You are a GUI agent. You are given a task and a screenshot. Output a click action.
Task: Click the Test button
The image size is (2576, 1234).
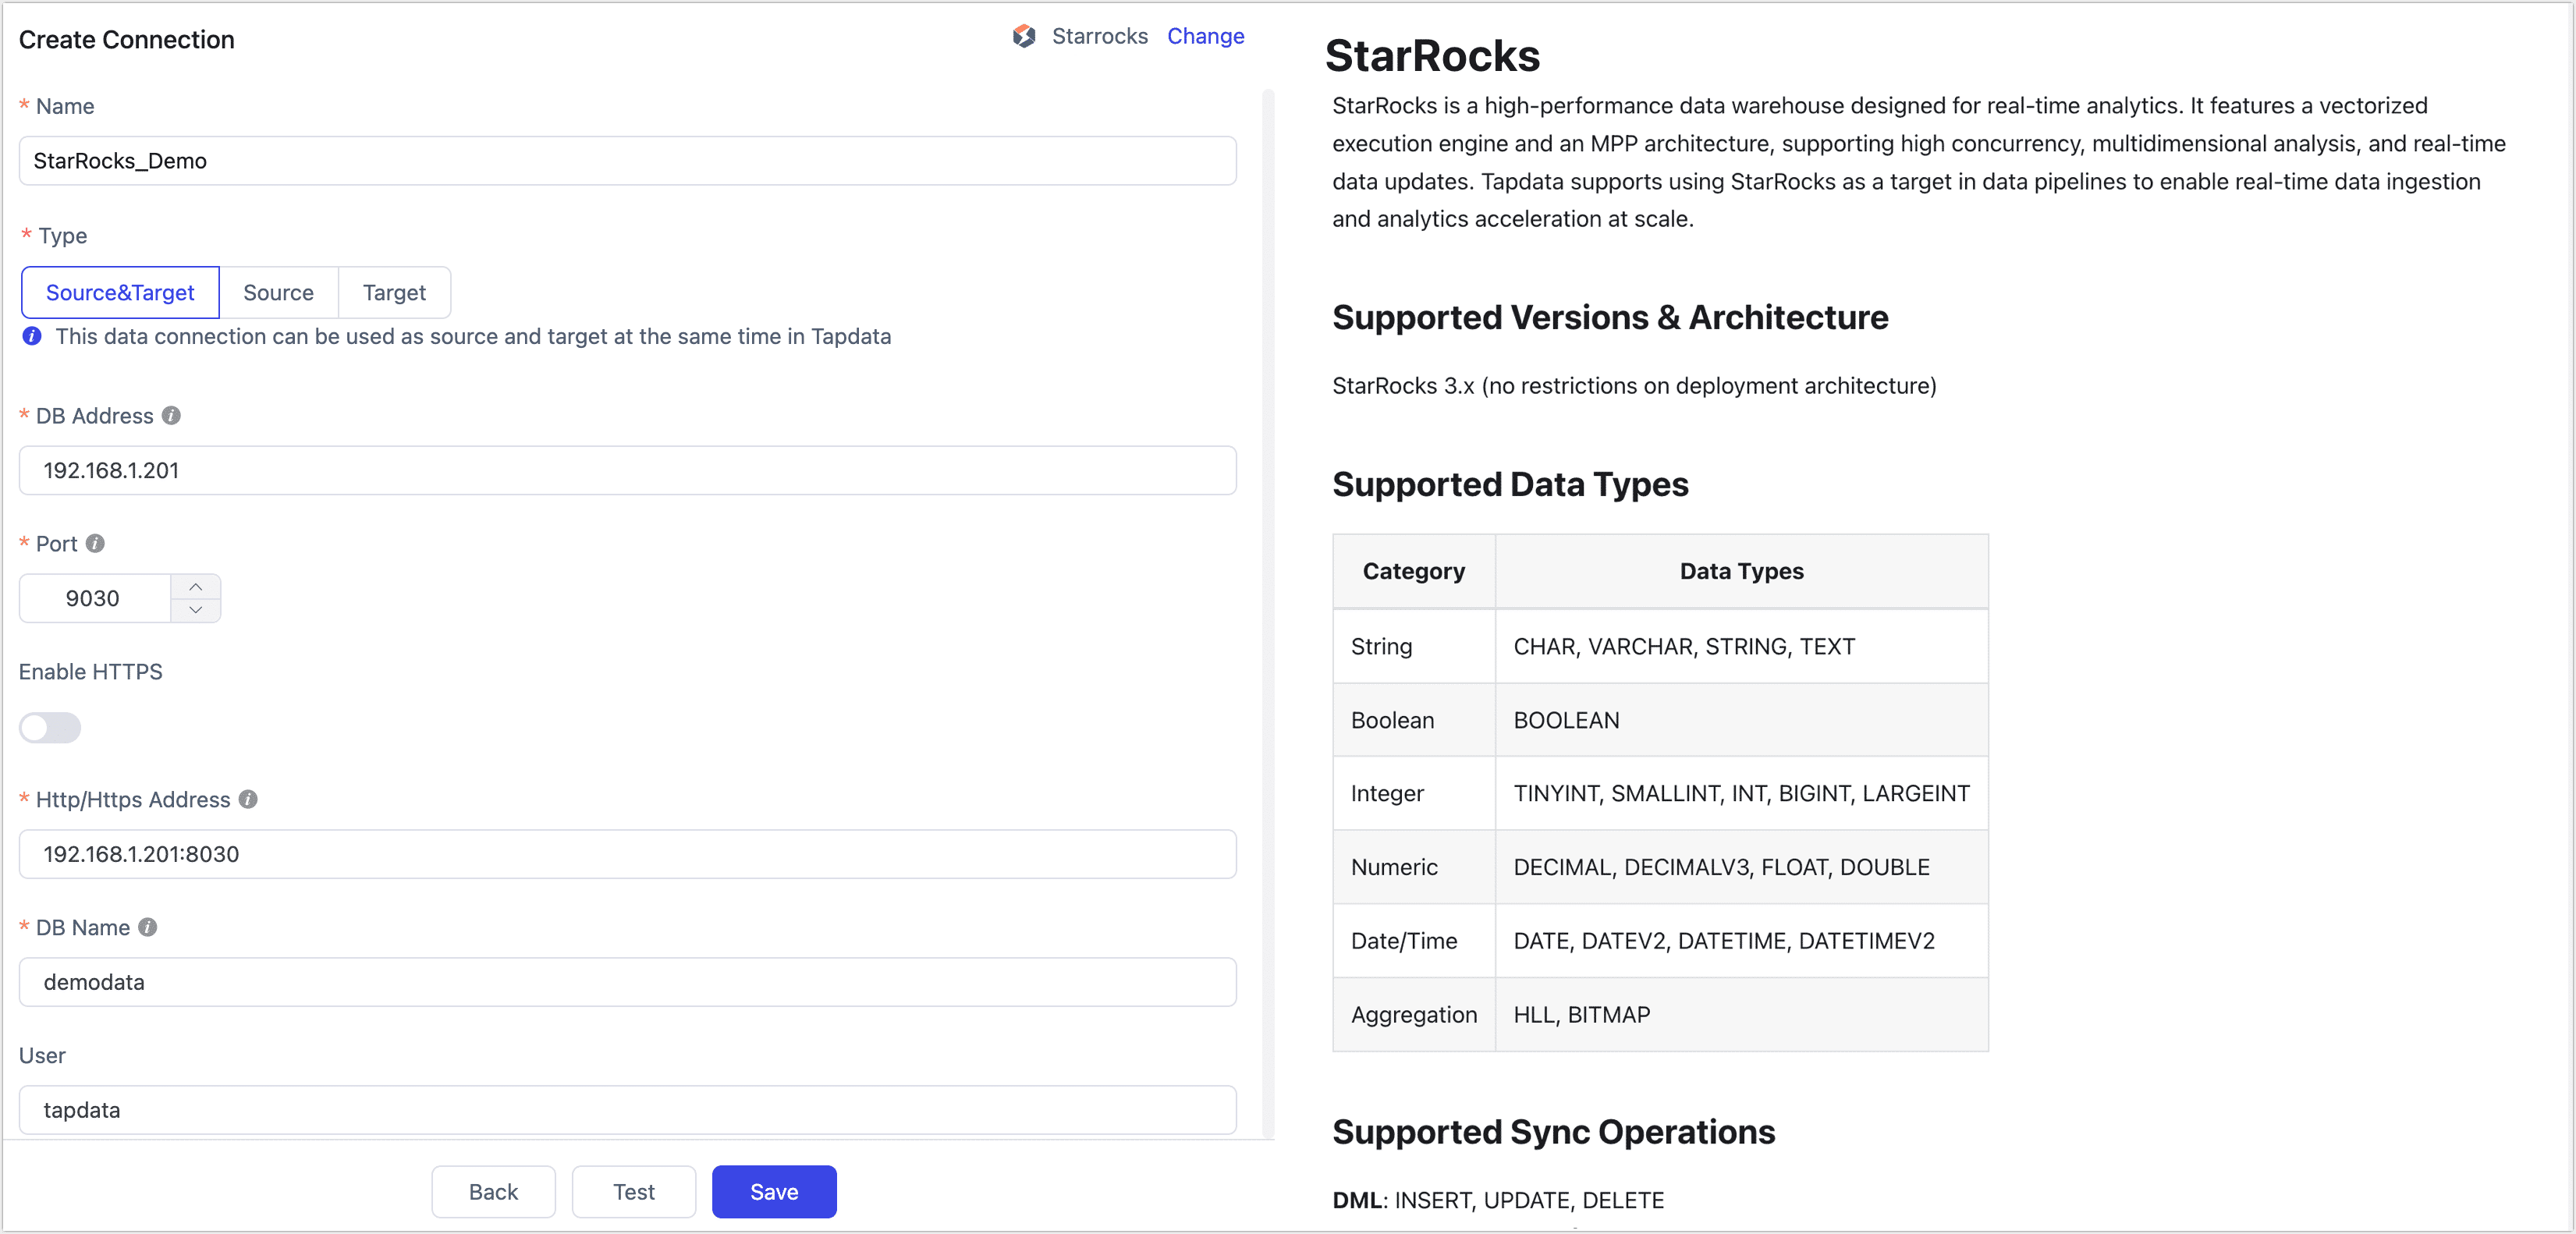click(x=633, y=1191)
